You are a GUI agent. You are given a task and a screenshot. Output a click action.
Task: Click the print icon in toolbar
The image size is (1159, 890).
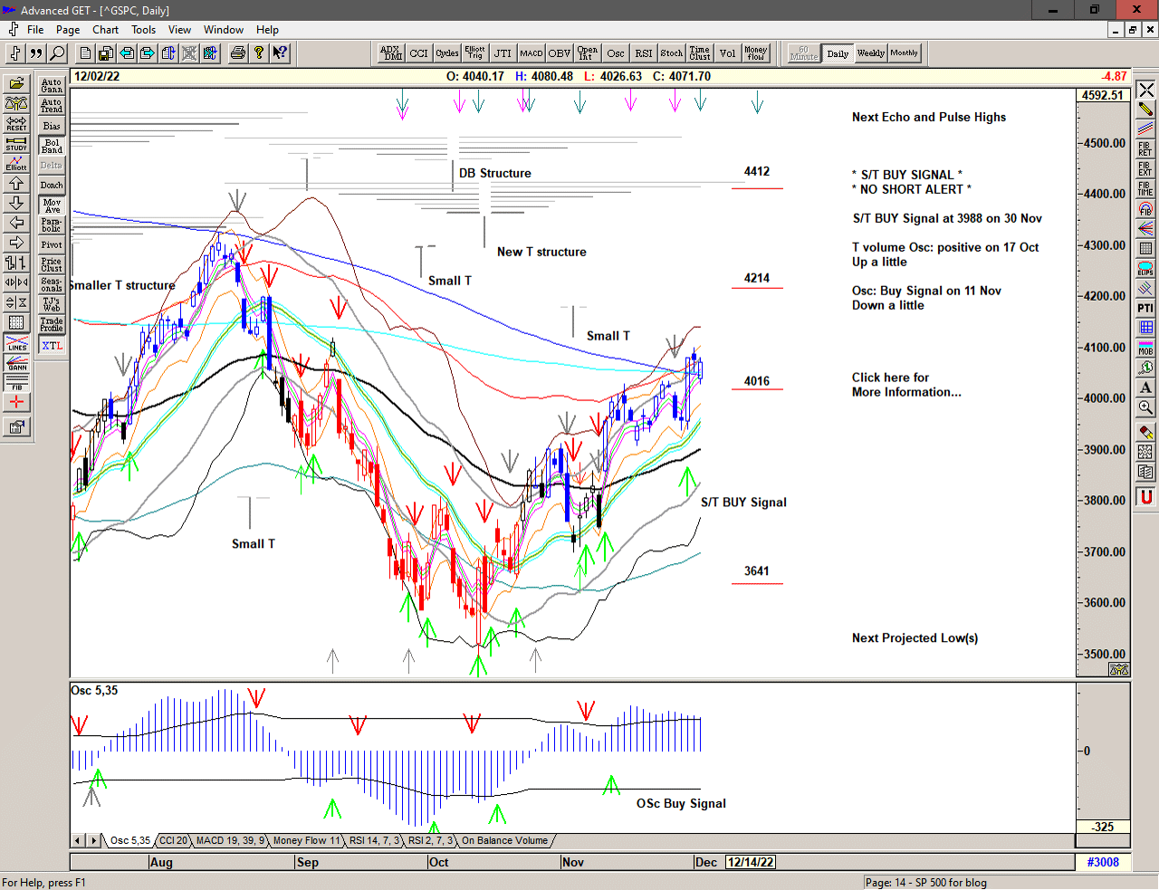tap(237, 53)
